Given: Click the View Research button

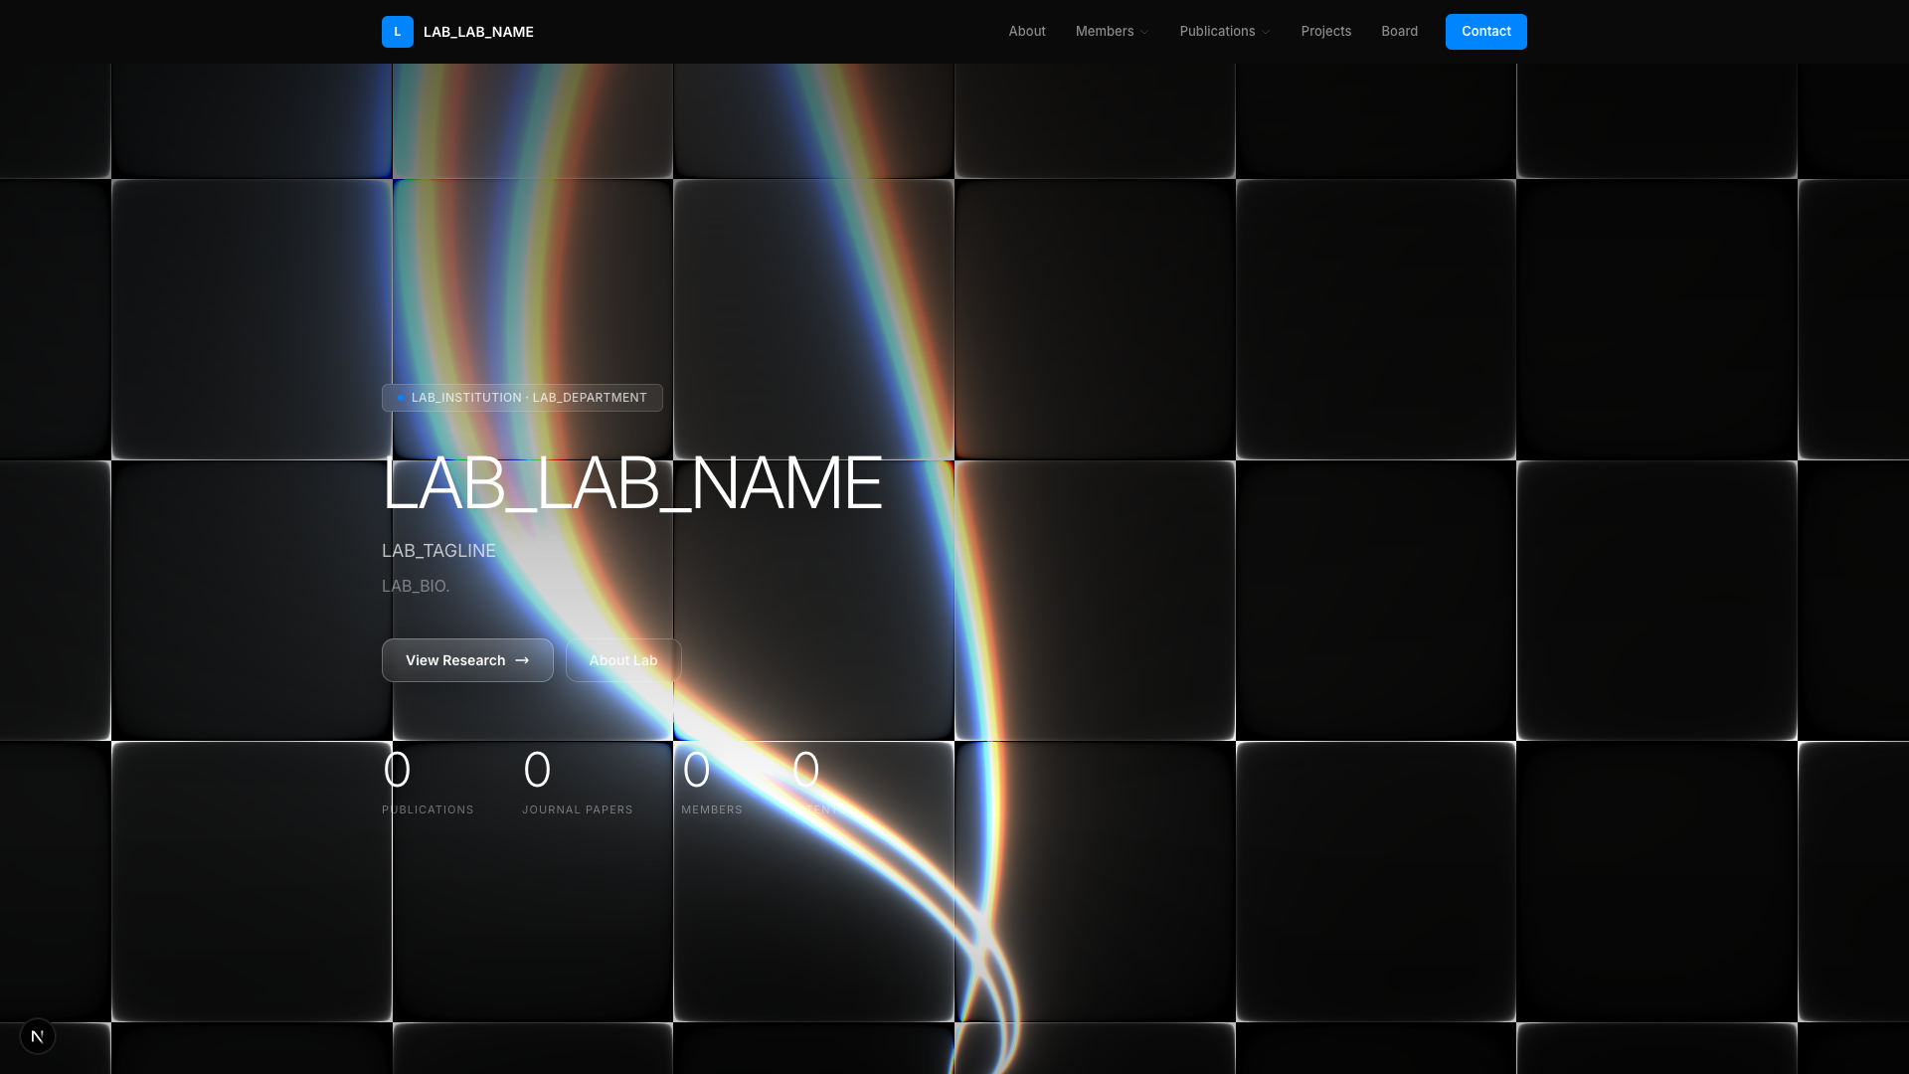Looking at the screenshot, I should coord(455,660).
